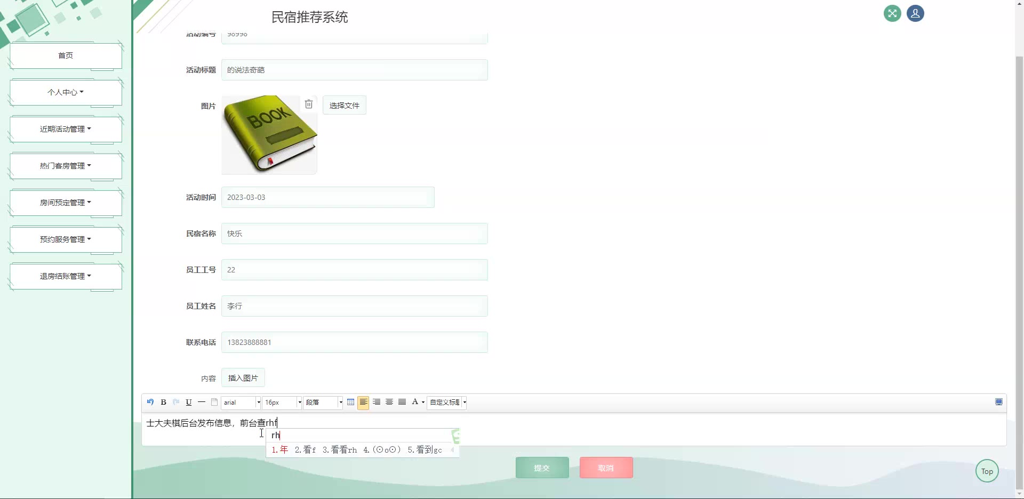Expand the 热门客房管理 menu
The width and height of the screenshot is (1024, 499).
point(66,166)
